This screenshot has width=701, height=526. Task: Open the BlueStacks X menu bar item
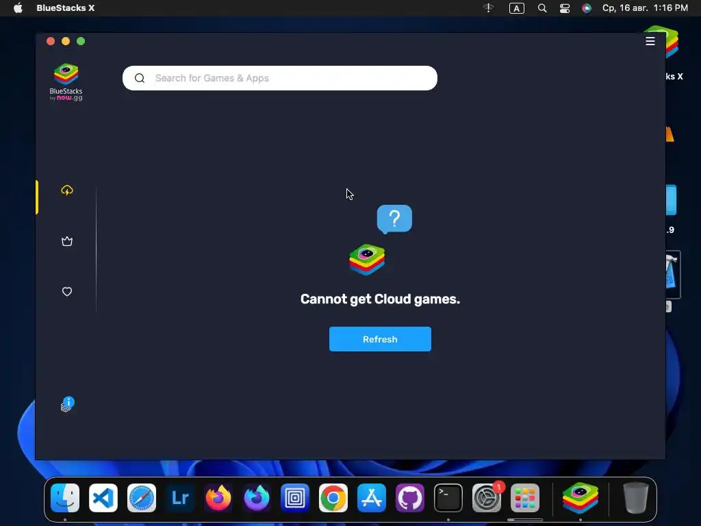pyautogui.click(x=65, y=8)
